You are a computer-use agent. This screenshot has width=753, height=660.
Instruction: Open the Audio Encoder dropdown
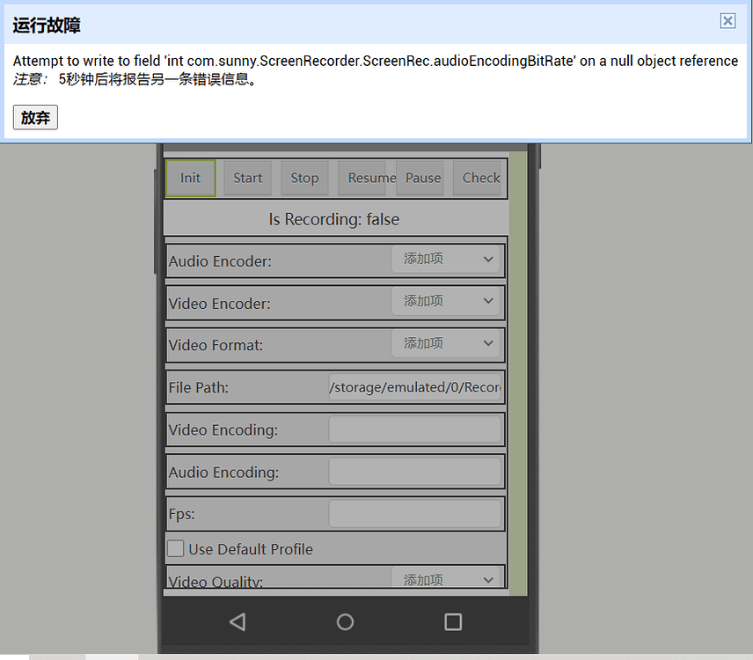(x=445, y=259)
